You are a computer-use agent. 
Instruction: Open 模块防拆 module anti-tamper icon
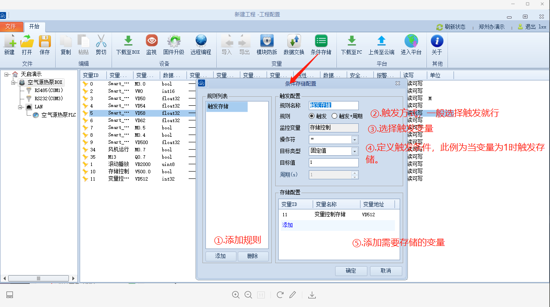(x=267, y=41)
